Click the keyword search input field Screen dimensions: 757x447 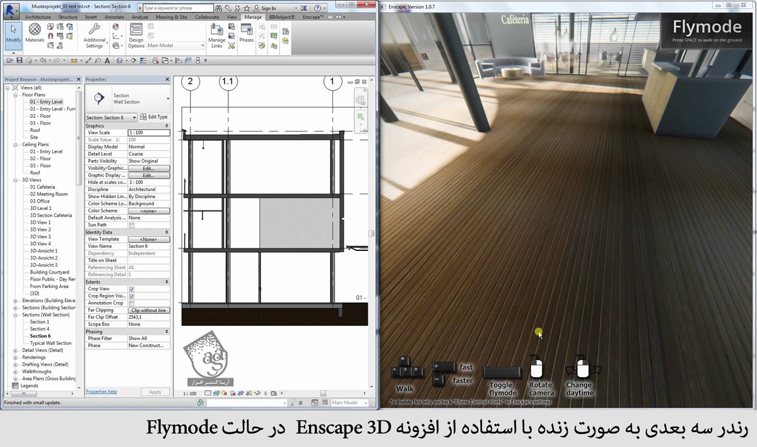point(177,8)
